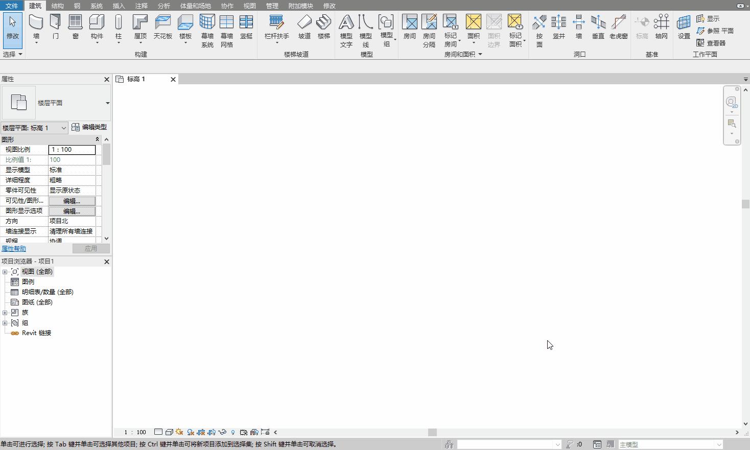Choose the 天花板 ceiling tool

pyautogui.click(x=163, y=27)
